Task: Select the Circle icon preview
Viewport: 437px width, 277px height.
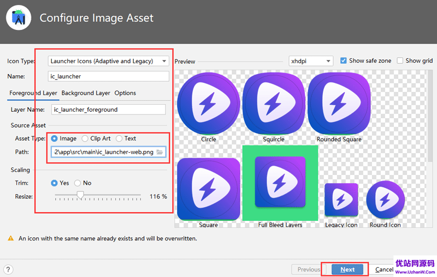Action: pos(209,104)
